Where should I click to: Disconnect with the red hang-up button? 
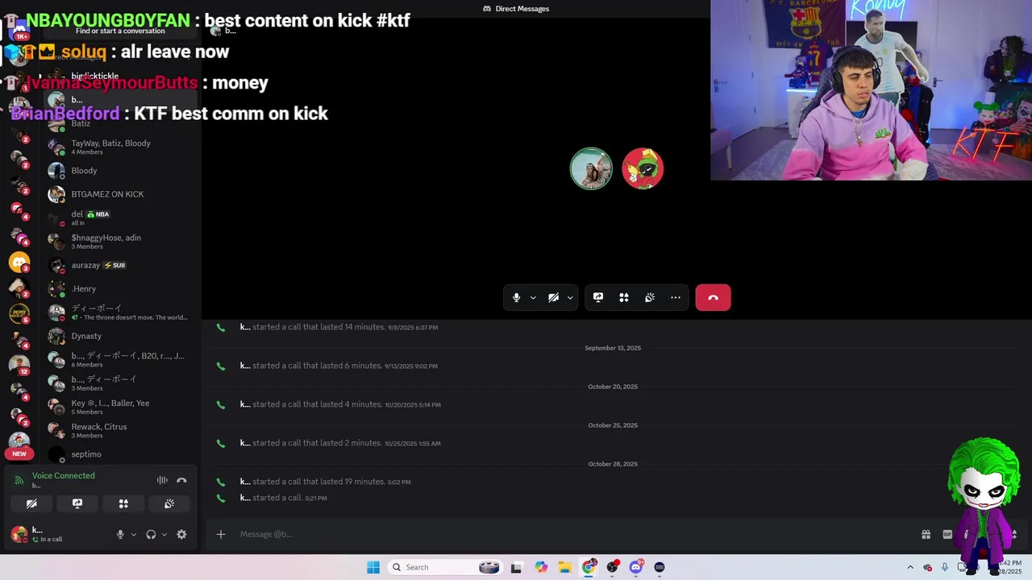[x=713, y=297]
